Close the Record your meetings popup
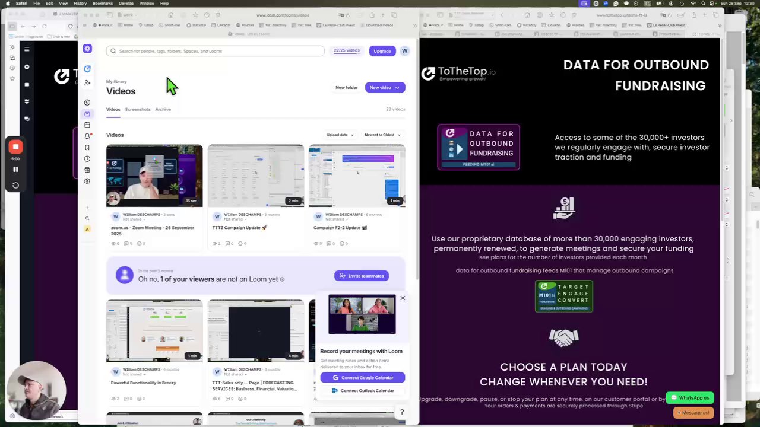760x427 pixels. click(403, 298)
